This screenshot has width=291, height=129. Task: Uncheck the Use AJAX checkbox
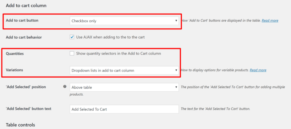click(x=72, y=37)
